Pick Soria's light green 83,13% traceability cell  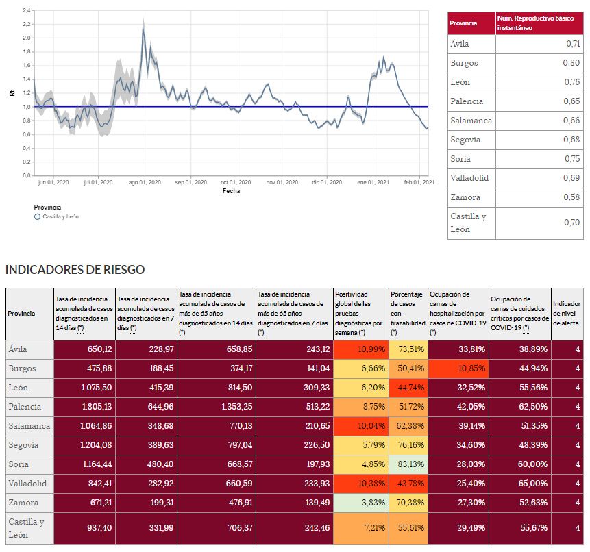click(408, 464)
